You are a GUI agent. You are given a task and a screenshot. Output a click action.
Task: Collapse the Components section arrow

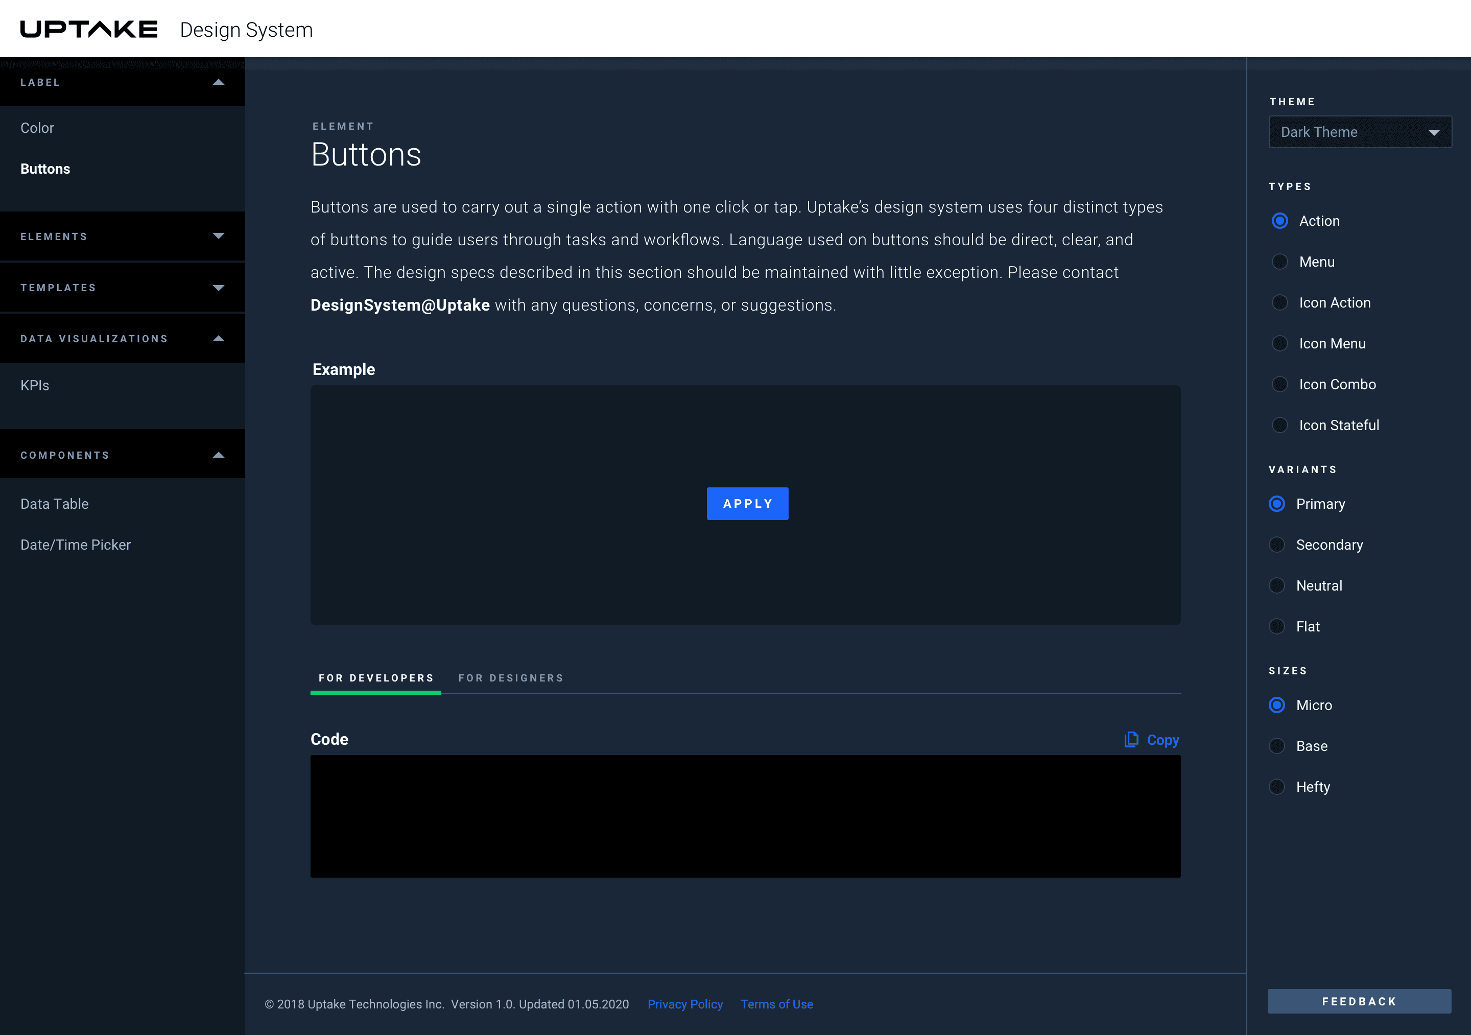(x=219, y=455)
